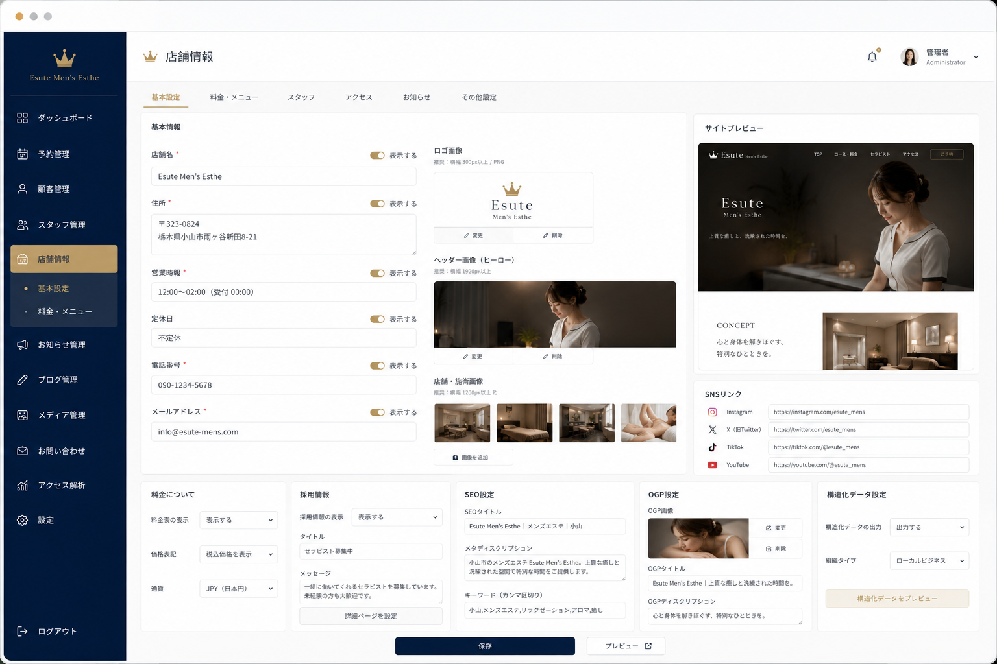Switch to the その他設定 tab

tap(479, 97)
